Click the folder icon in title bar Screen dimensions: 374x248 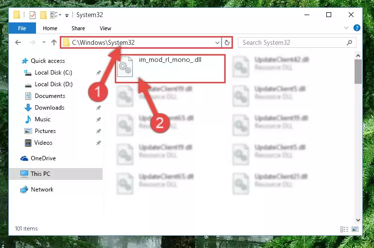[x=17, y=15]
